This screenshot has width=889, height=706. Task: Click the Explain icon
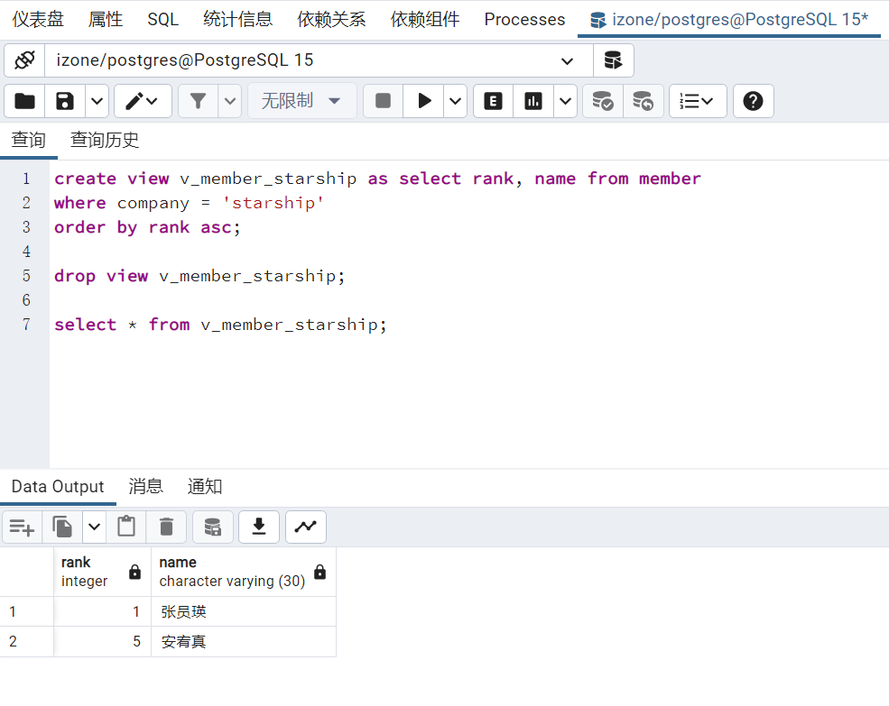[492, 101]
